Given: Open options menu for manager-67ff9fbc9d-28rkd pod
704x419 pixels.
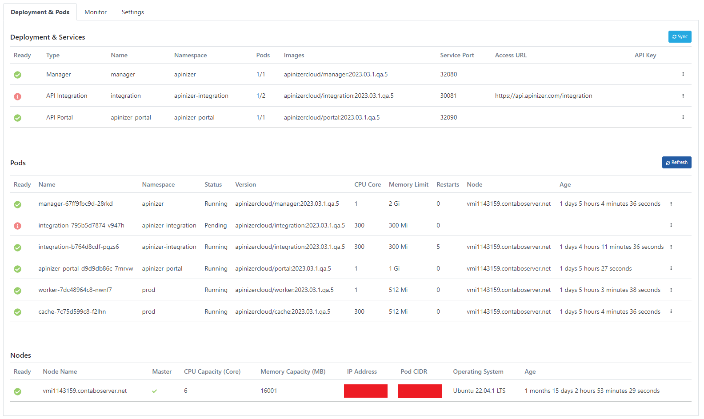Looking at the screenshot, I should [671, 204].
